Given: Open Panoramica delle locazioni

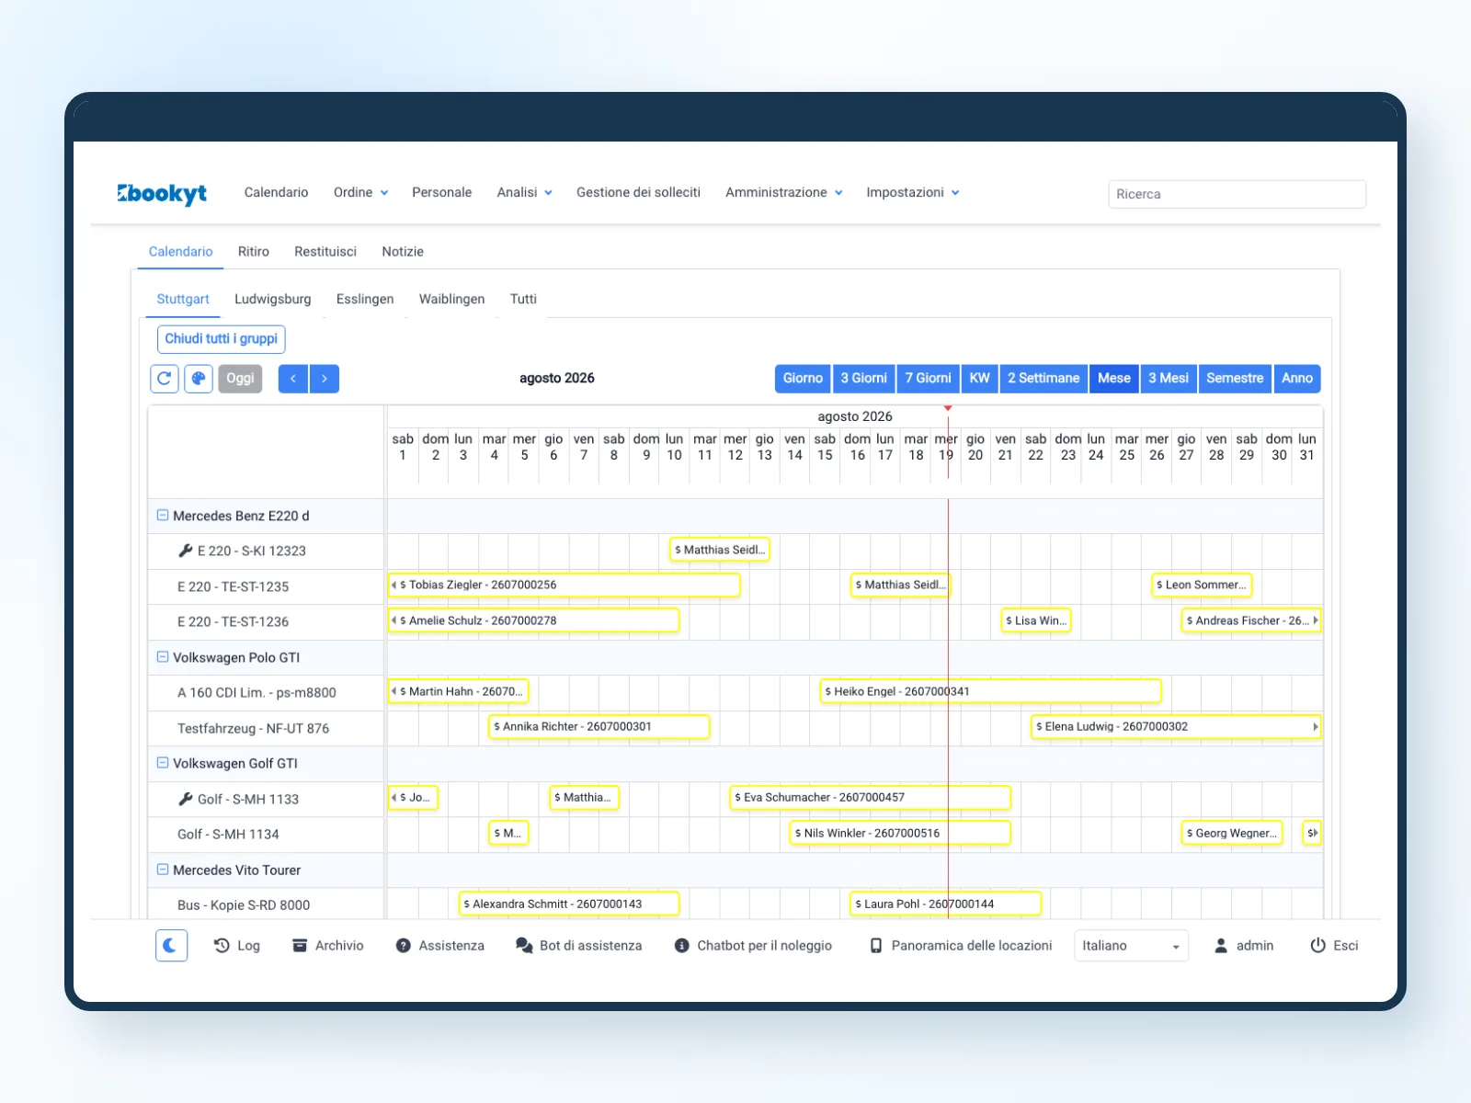Looking at the screenshot, I should point(961,945).
